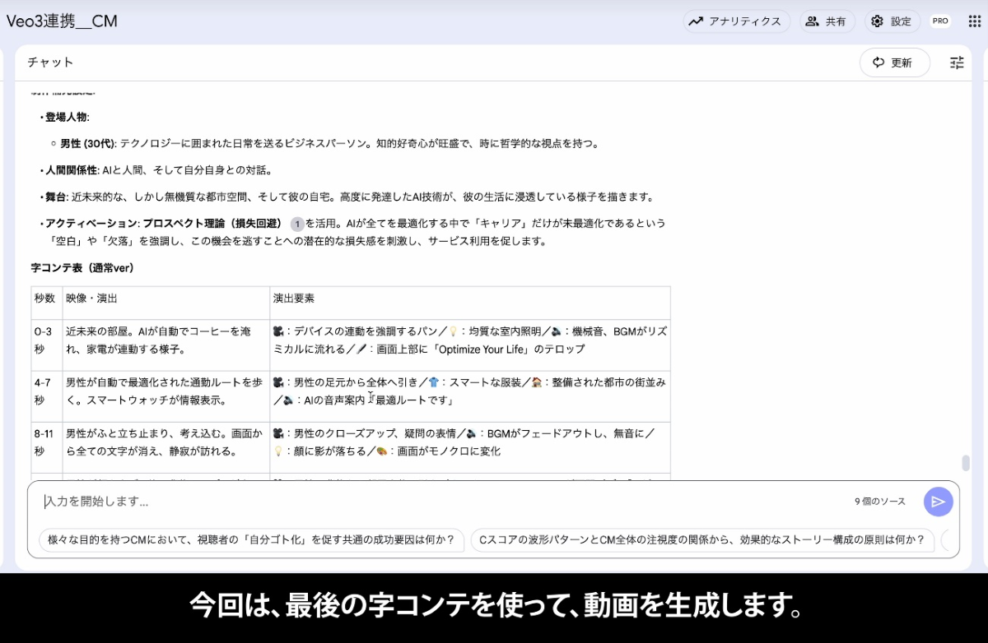Image resolution: width=988 pixels, height=643 pixels.
Task: Open the Google apps grid launcher
Action: pyautogui.click(x=974, y=21)
